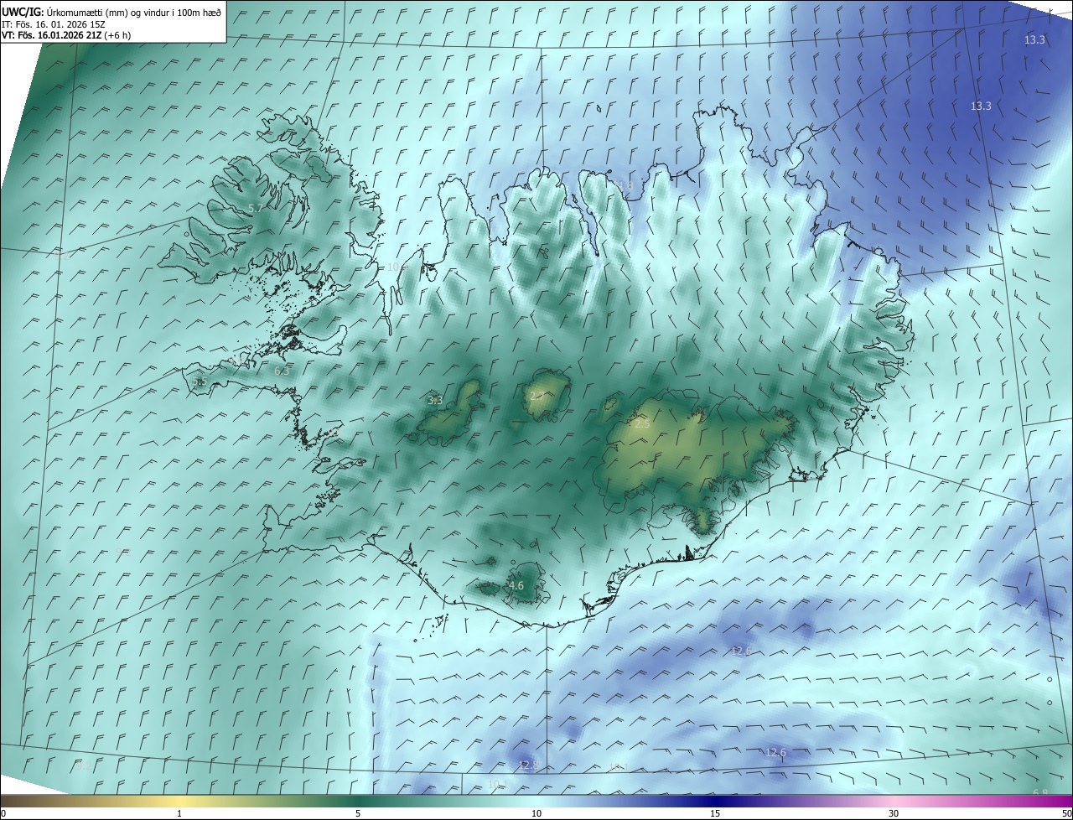This screenshot has width=1073, height=820.
Task: Click the '0' tick on the color scale
Action: (3, 813)
